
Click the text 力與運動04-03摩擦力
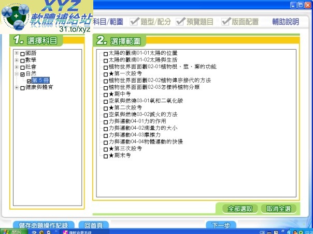pyautogui.click(x=135, y=135)
